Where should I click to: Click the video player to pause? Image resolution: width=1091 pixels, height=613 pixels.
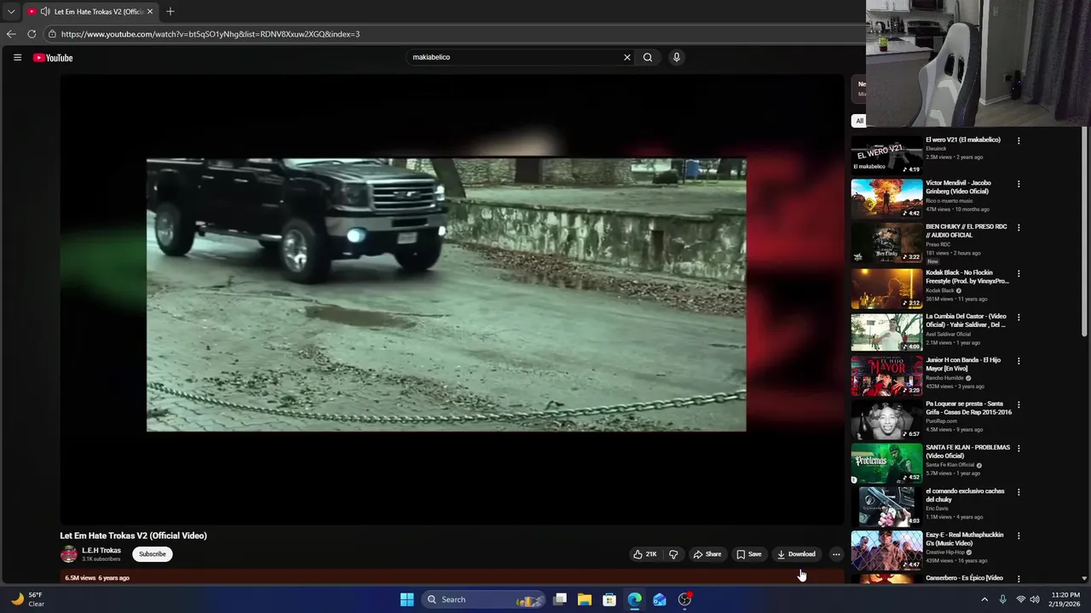pyautogui.click(x=452, y=298)
